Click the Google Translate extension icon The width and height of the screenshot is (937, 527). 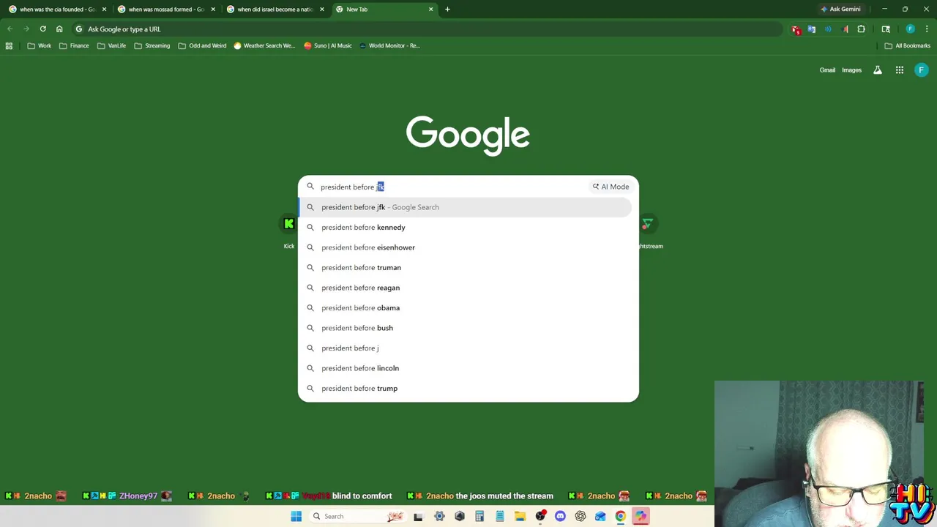tap(812, 29)
